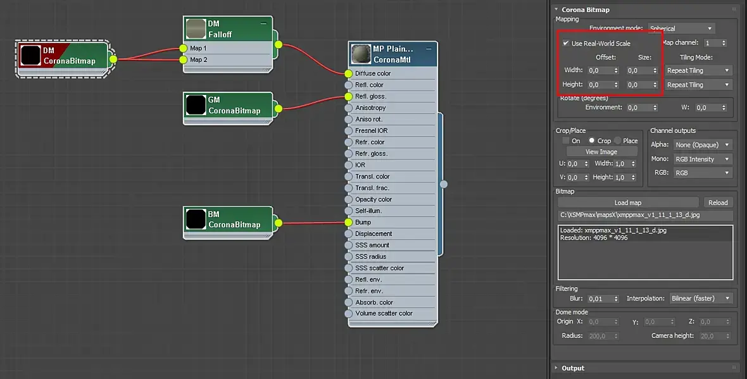
Task: Click the Refl. gloss. input socket
Action: pos(349,96)
